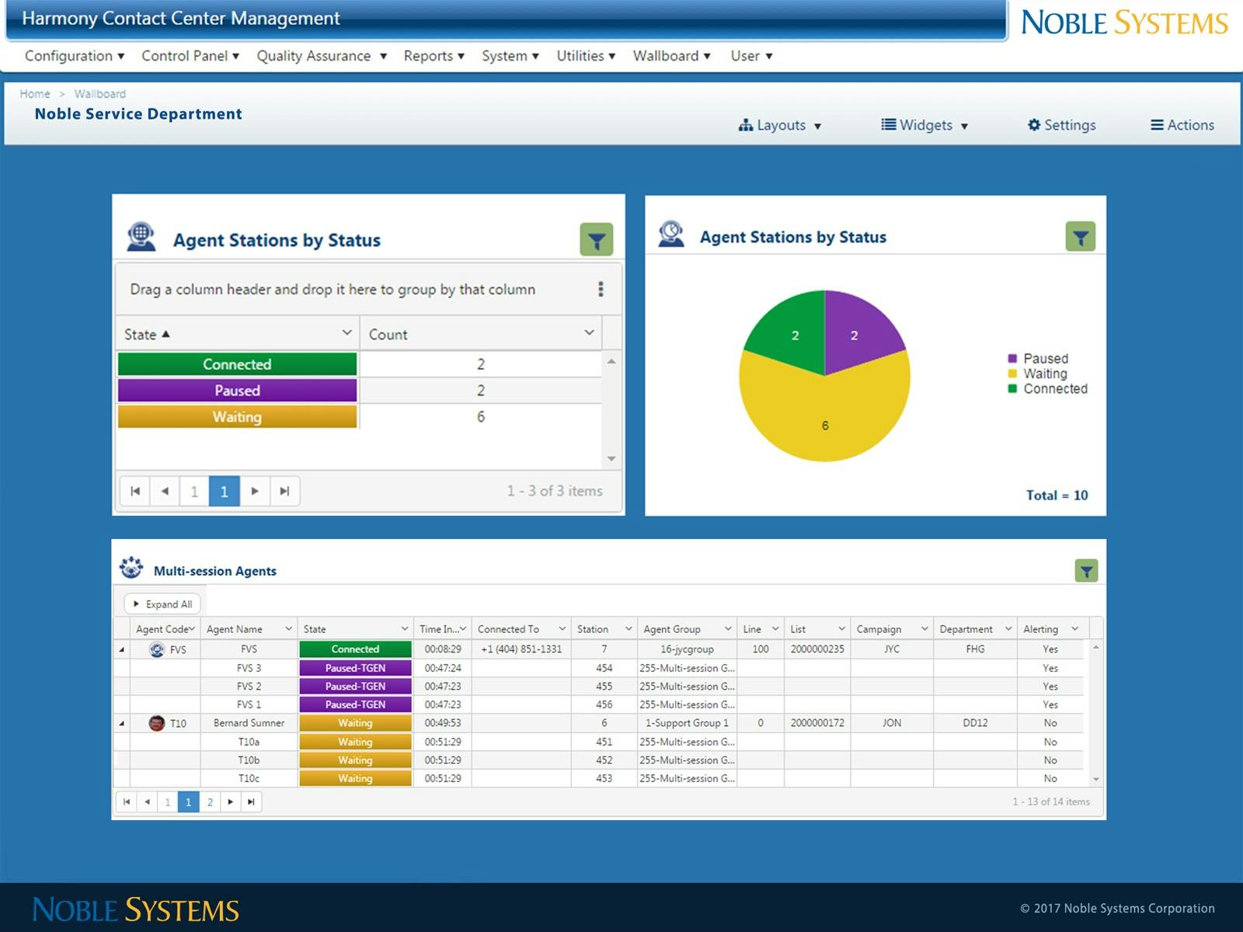Go to next page in the Multi-session Agents pager
The image size is (1243, 932).
(x=230, y=802)
